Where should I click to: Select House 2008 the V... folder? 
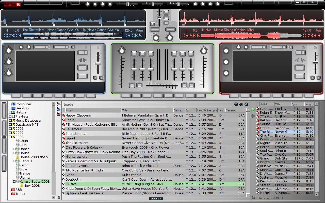pos(36,157)
